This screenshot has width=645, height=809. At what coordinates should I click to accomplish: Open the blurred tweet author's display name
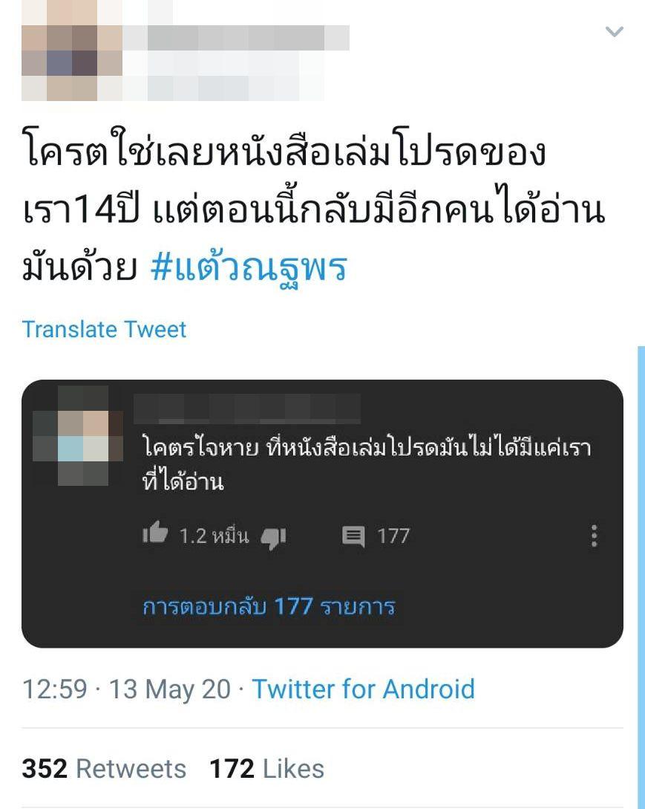coord(238,38)
